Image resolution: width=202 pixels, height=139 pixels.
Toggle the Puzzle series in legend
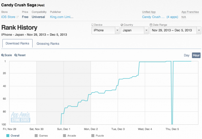[x=97, y=136]
